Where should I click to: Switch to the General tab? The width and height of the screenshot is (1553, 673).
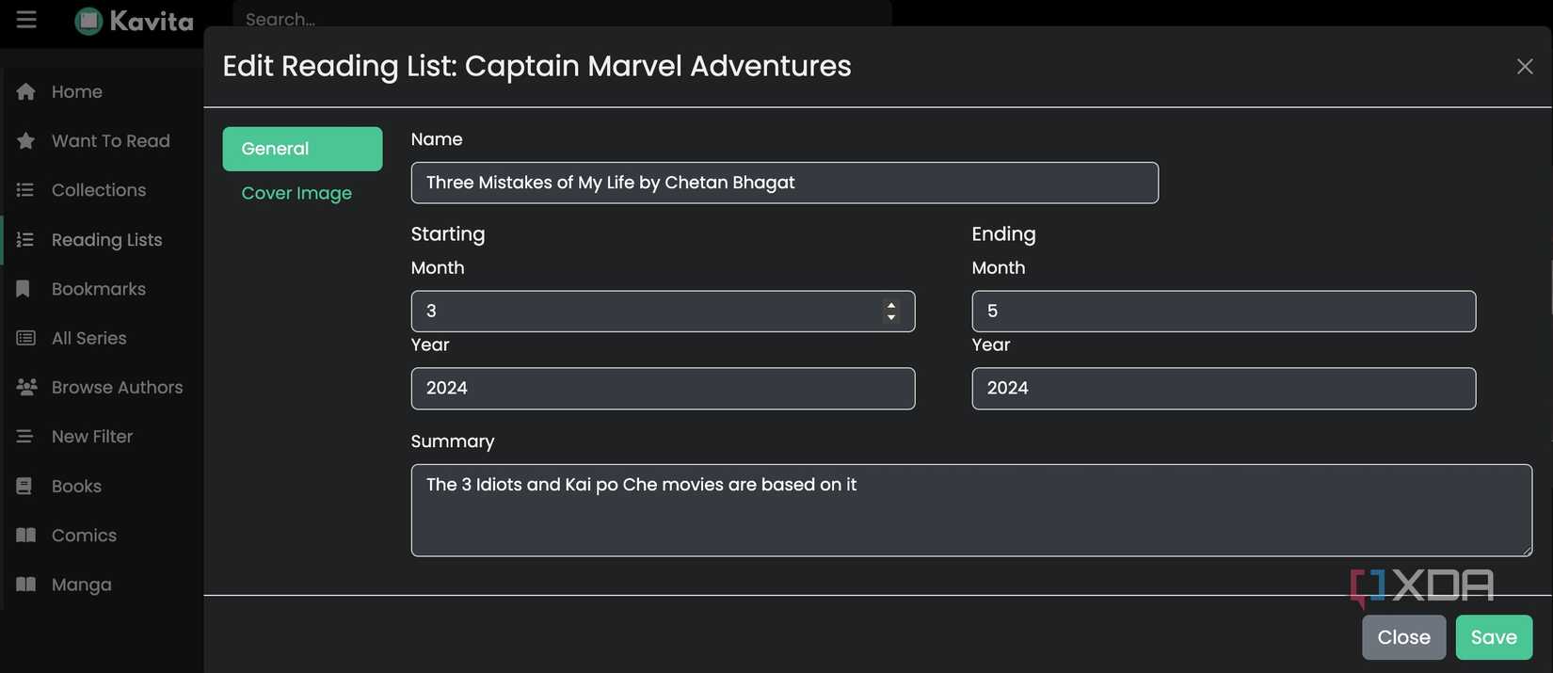(302, 149)
